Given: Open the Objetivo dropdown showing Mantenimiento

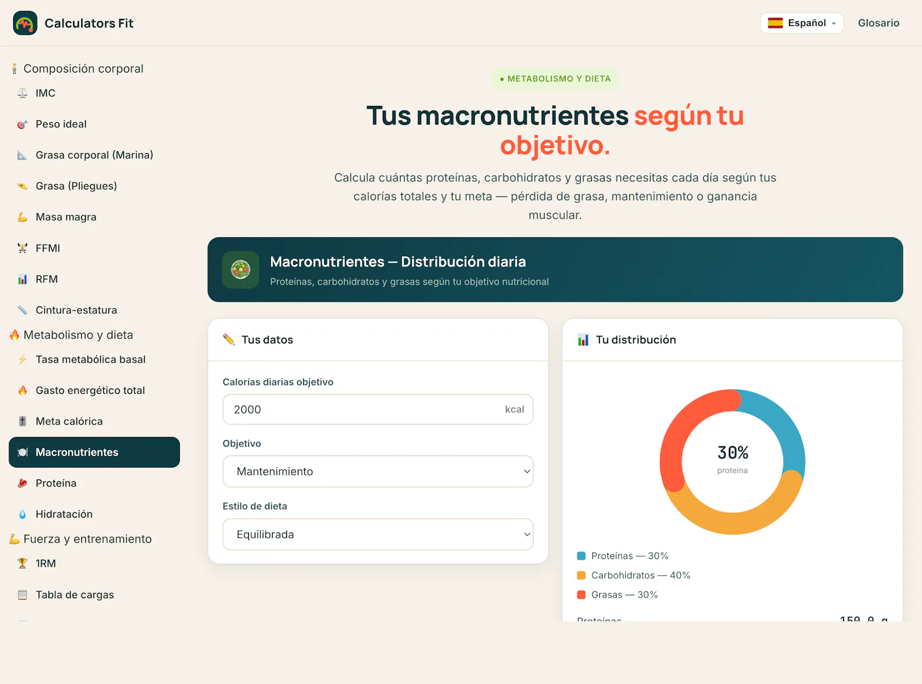Looking at the screenshot, I should 378,472.
